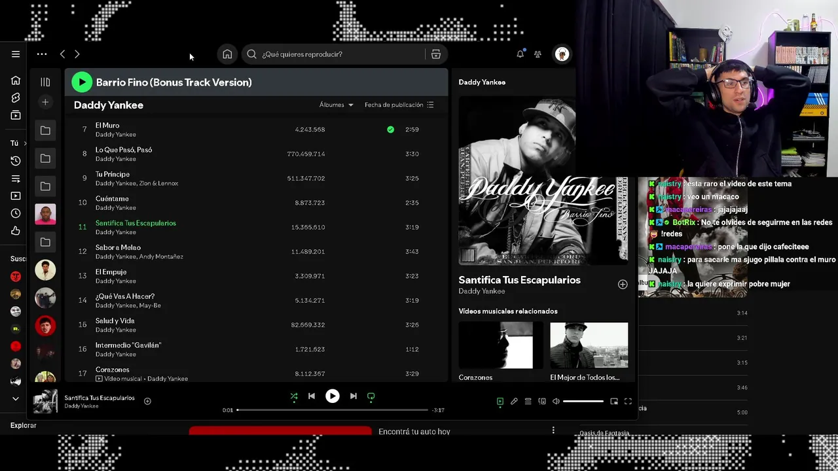The image size is (838, 471).
Task: Go to Spotify Home via house icon
Action: coord(227,54)
